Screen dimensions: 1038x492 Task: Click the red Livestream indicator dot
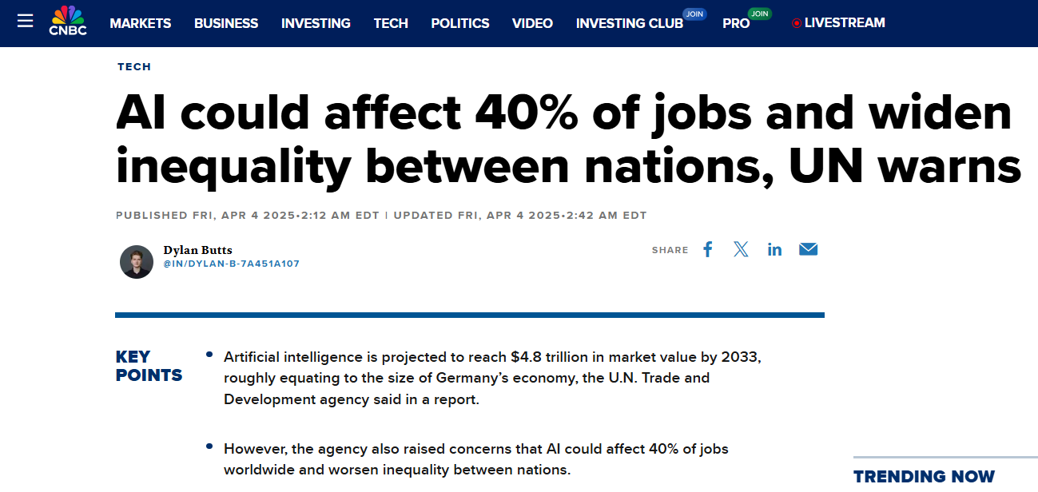point(796,23)
